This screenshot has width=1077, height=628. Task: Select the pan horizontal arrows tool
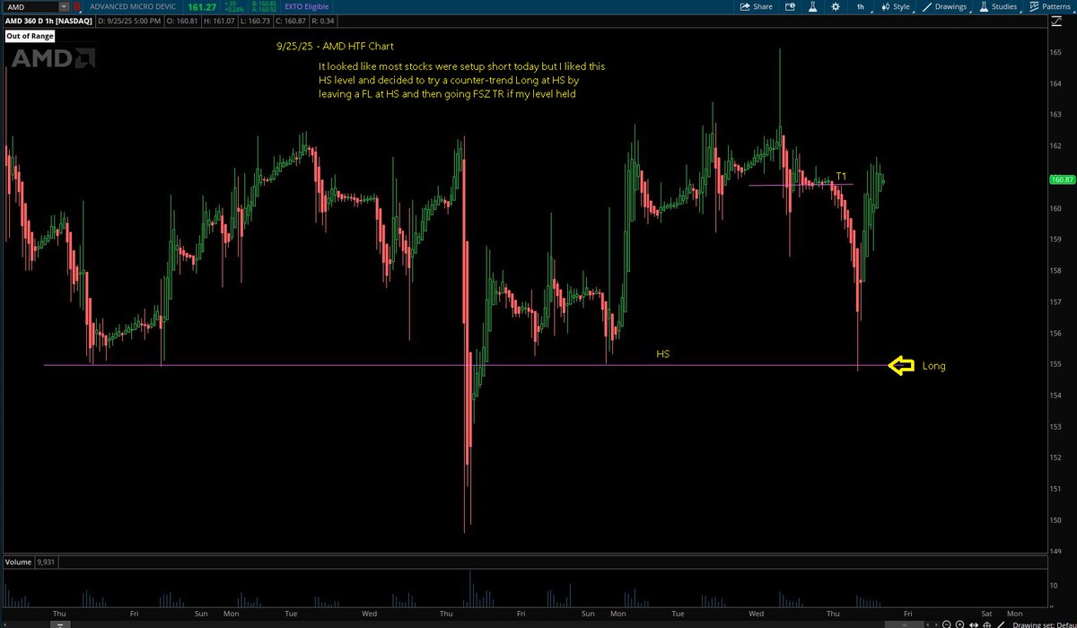tap(974, 624)
